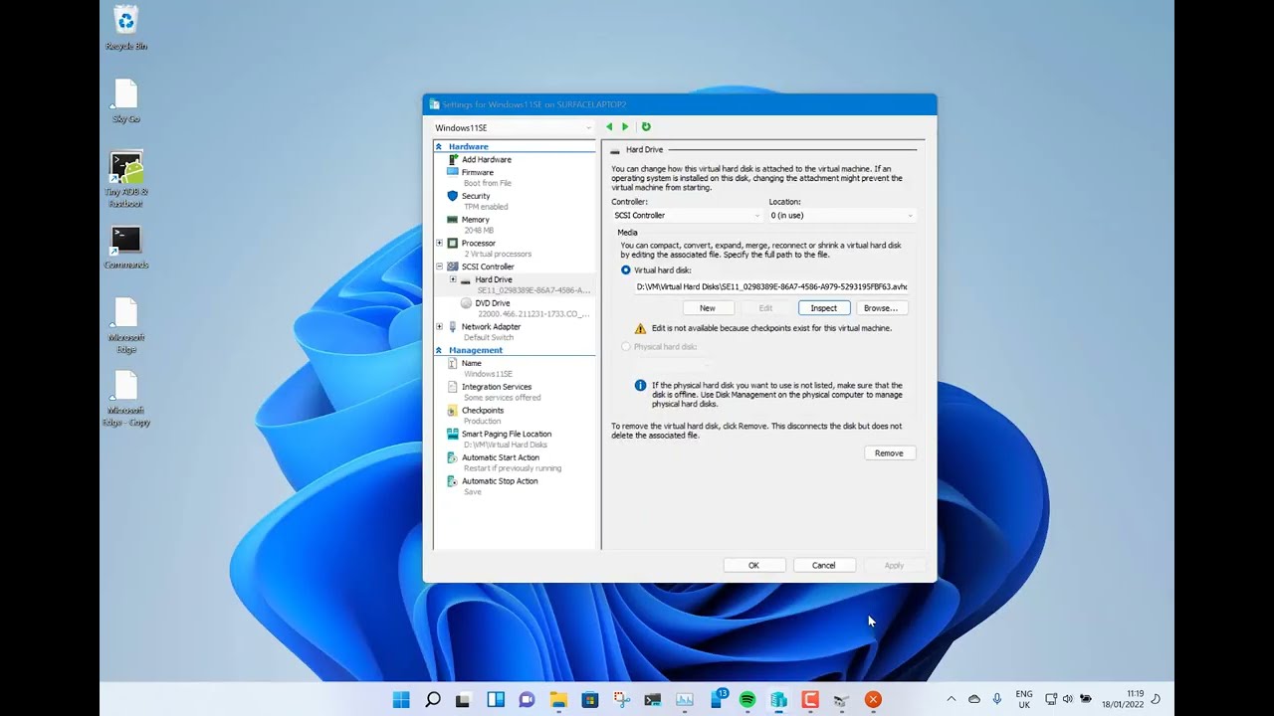
Task: Open the Camtasia taskbar icon
Action: 810,700
